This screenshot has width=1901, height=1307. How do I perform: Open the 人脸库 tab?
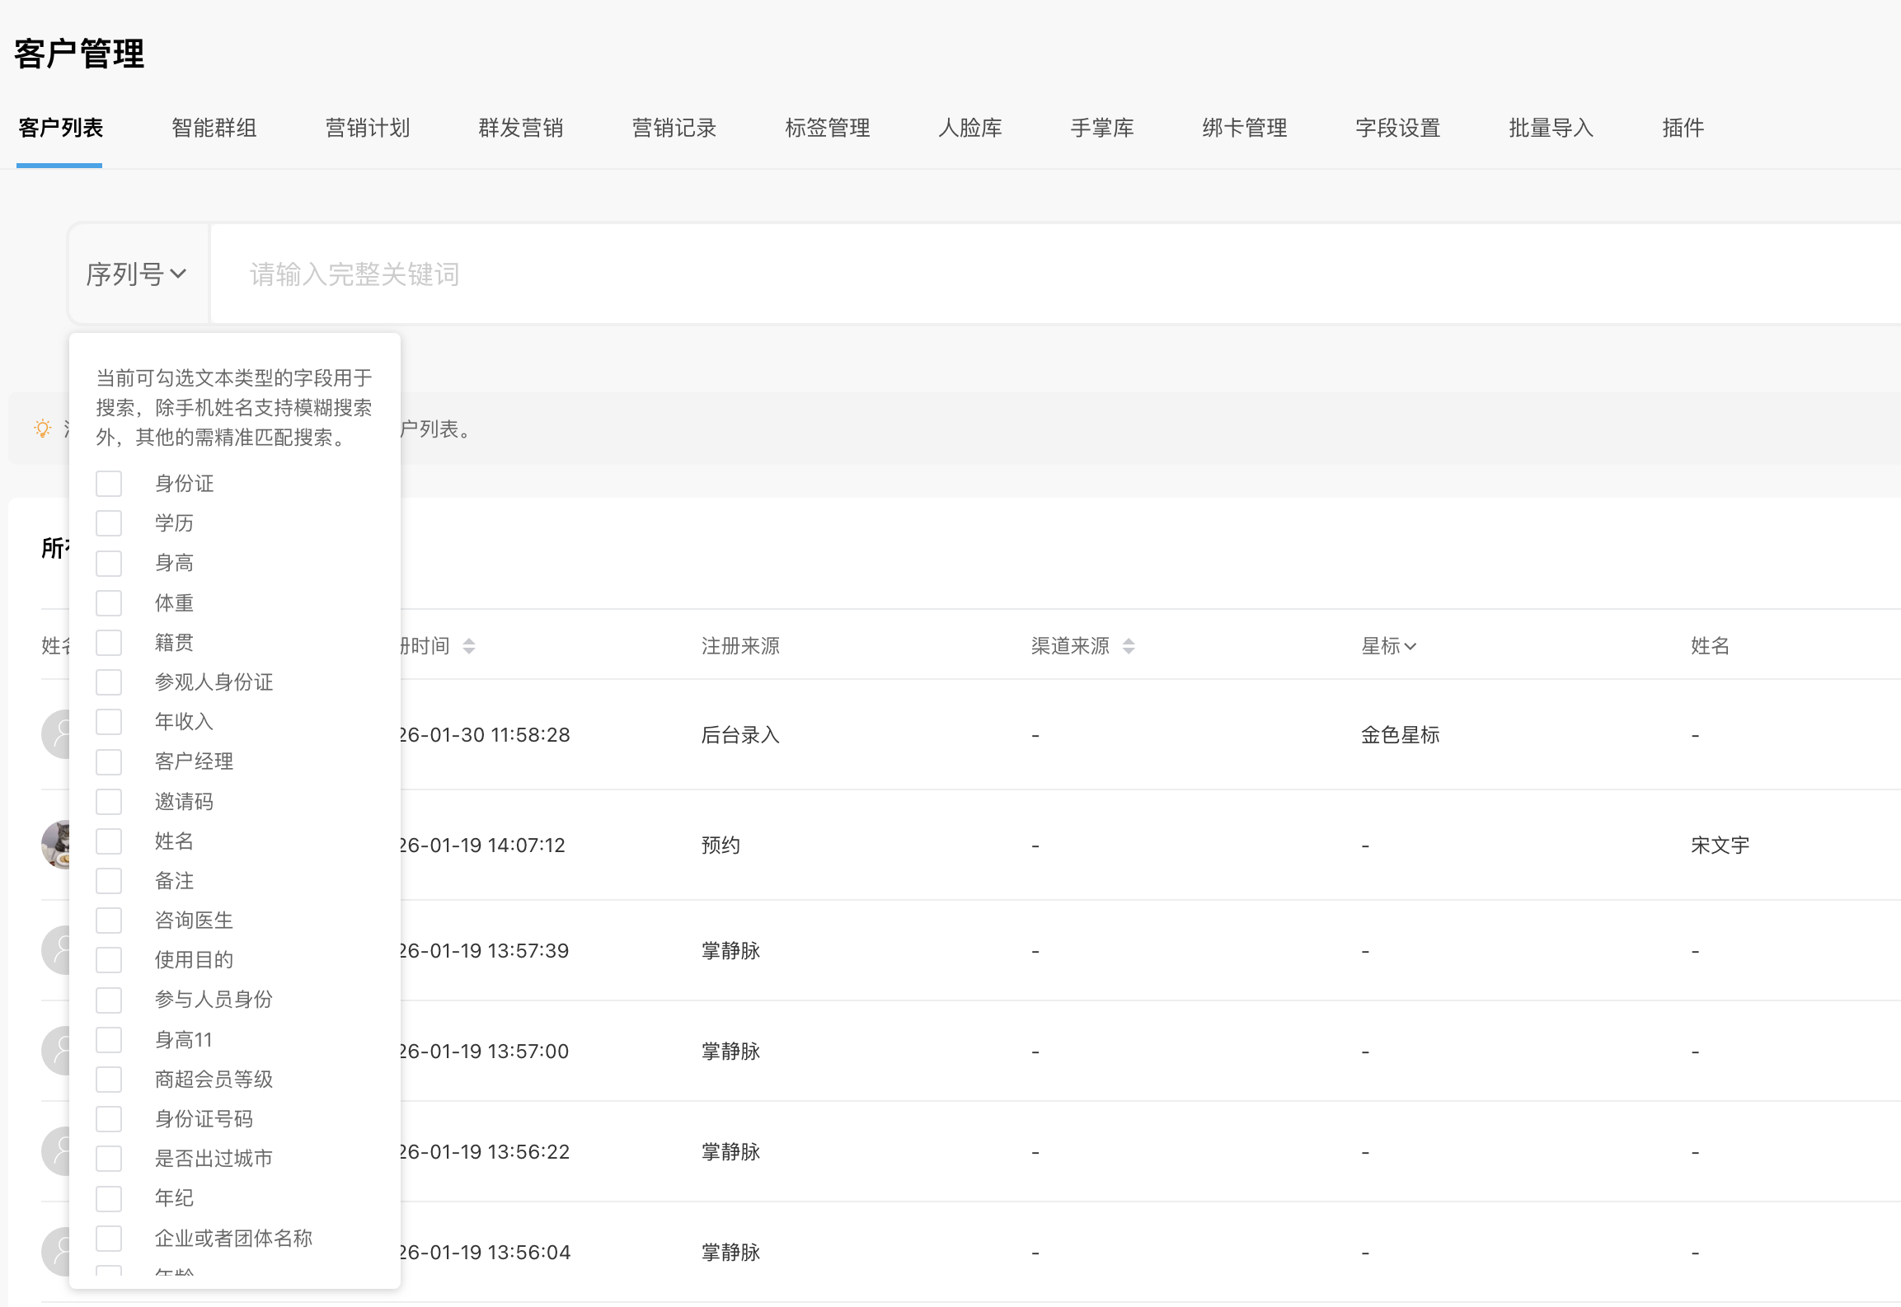tap(969, 128)
